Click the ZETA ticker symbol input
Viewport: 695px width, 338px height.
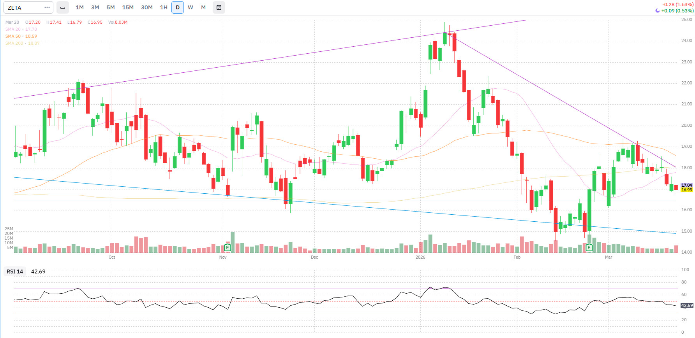[x=23, y=7]
